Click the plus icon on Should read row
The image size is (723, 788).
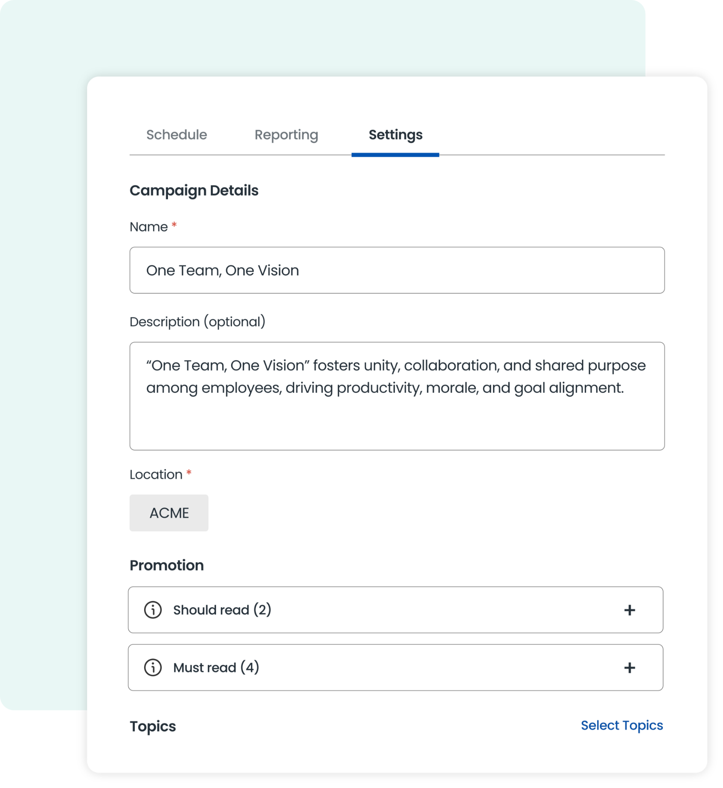[x=630, y=610]
